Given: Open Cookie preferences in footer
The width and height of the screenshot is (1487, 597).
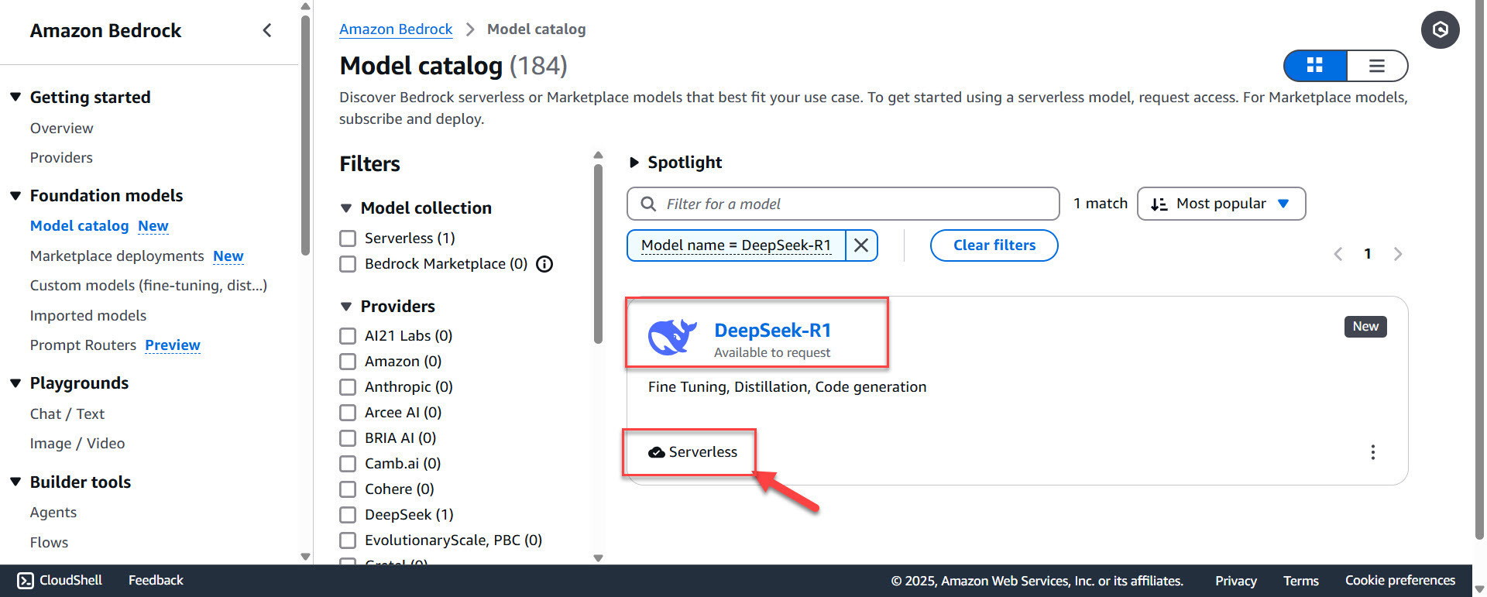Looking at the screenshot, I should [1399, 581].
